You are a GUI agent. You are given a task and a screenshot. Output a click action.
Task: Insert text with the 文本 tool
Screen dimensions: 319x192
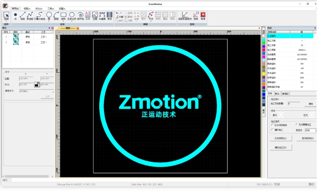point(88,16)
